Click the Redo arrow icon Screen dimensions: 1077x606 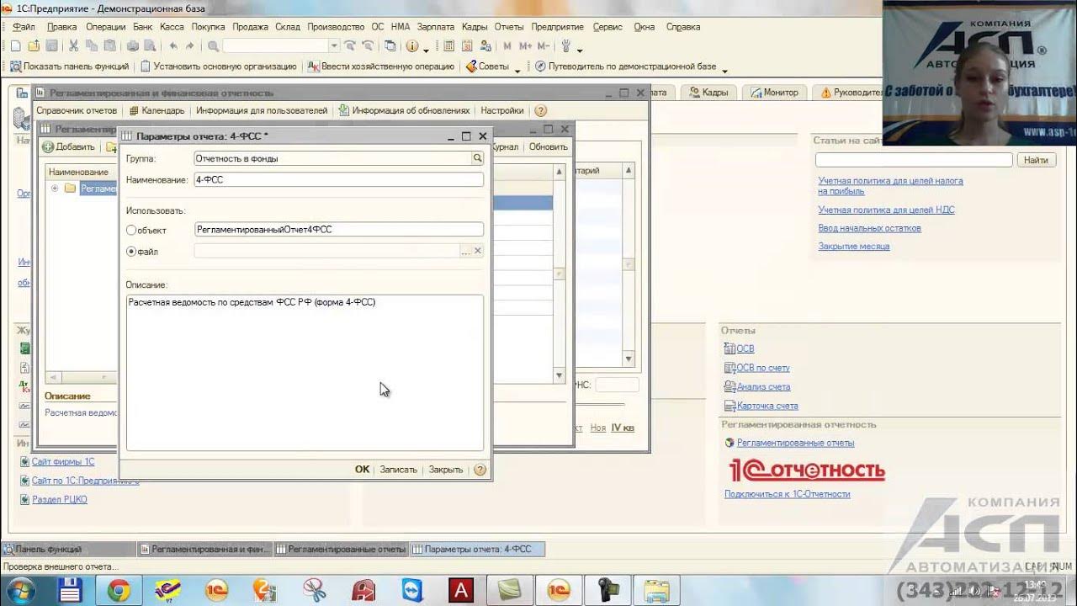pyautogui.click(x=190, y=45)
